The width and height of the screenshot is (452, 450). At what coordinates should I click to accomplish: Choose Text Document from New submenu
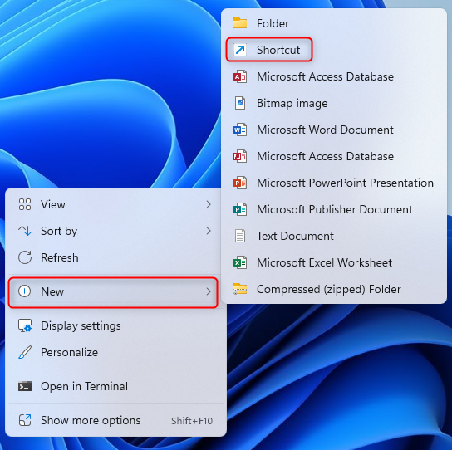334,236
